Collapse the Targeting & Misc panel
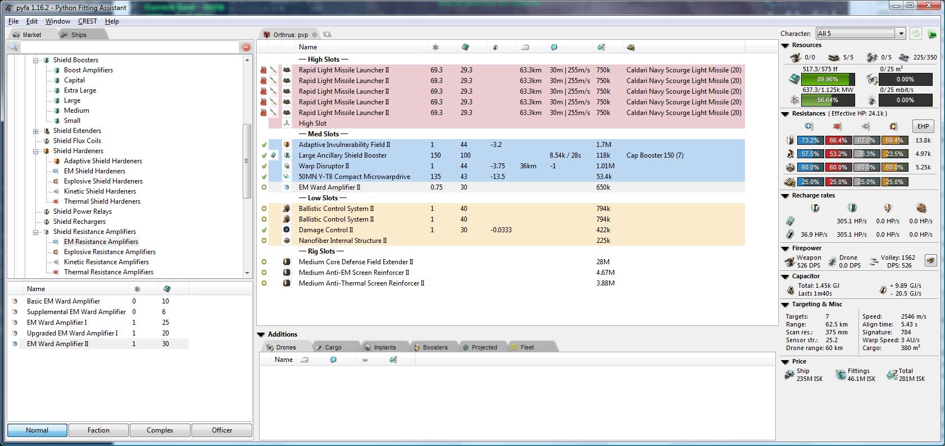This screenshot has width=945, height=446. pyautogui.click(x=785, y=305)
